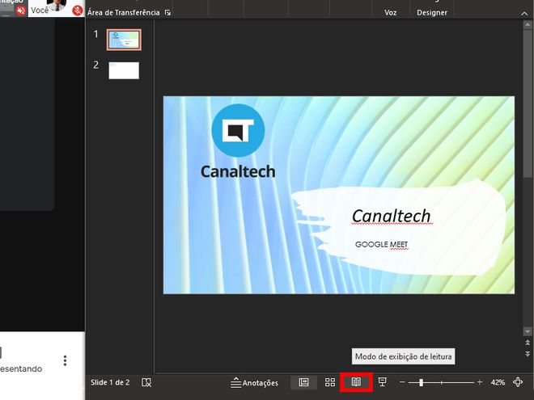Click the Voz ribbon group label
The width and height of the screenshot is (534, 400).
390,13
